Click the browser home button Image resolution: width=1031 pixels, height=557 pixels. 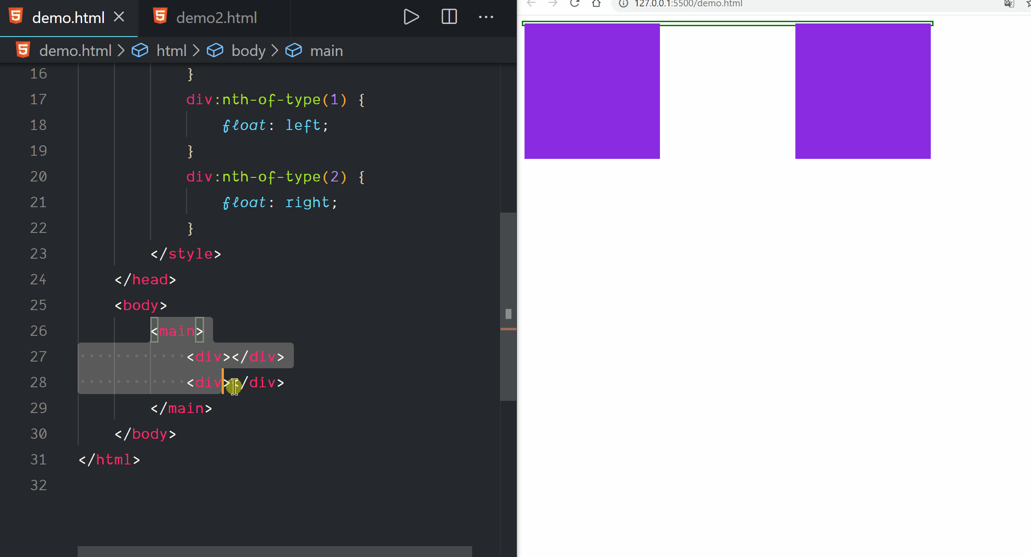pyautogui.click(x=596, y=4)
